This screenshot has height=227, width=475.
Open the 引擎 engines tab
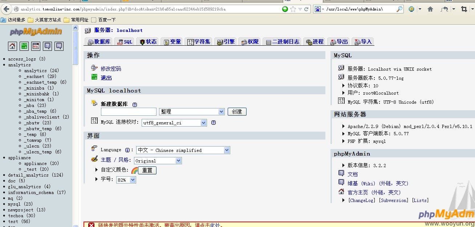[226, 42]
